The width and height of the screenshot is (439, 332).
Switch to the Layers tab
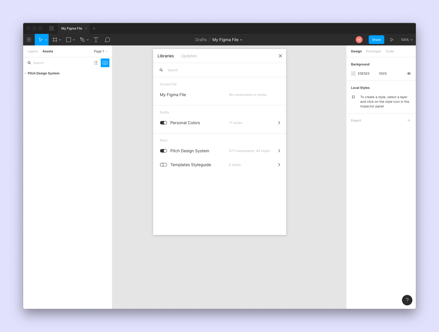pyautogui.click(x=33, y=51)
